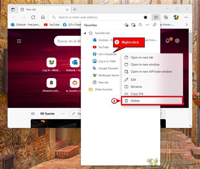Go to Home page icon
The height and width of the screenshot is (169, 200).
click(43, 17)
